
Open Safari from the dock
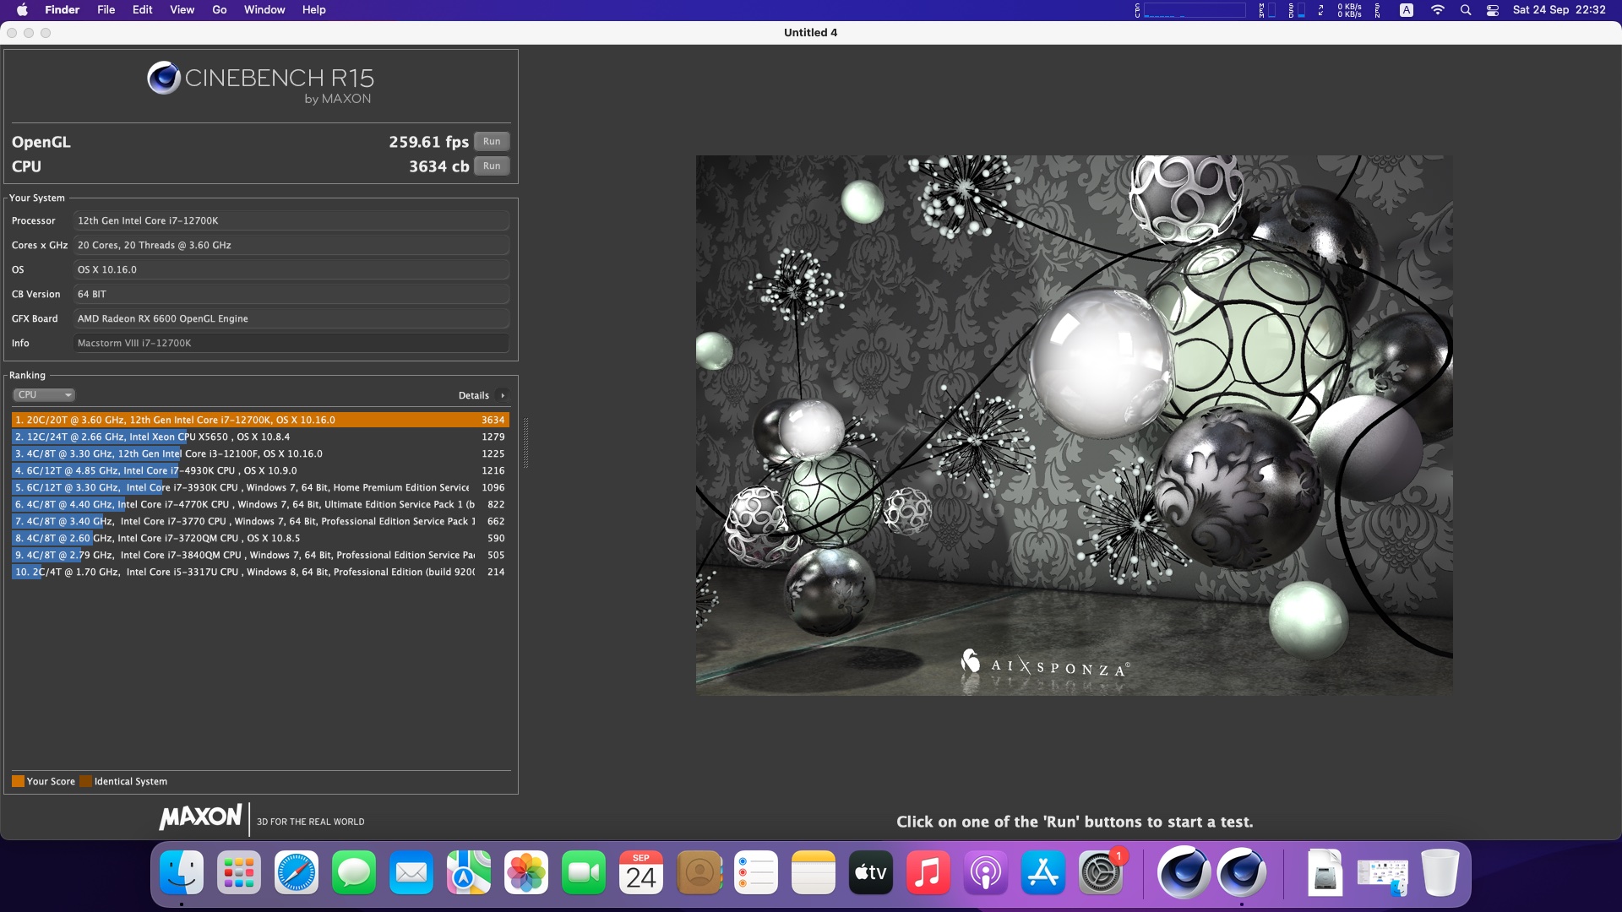pos(297,873)
